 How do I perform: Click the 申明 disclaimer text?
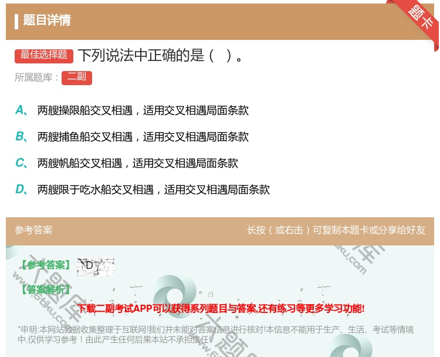[x=215, y=335]
